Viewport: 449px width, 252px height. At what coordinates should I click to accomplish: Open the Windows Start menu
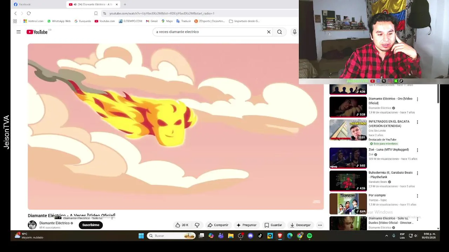(x=141, y=236)
